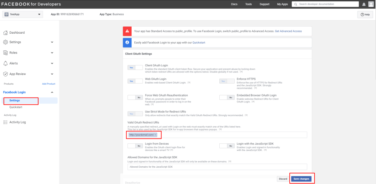Open Support in top navigation
Screen dimensions: 376x184
(x=265, y=4)
